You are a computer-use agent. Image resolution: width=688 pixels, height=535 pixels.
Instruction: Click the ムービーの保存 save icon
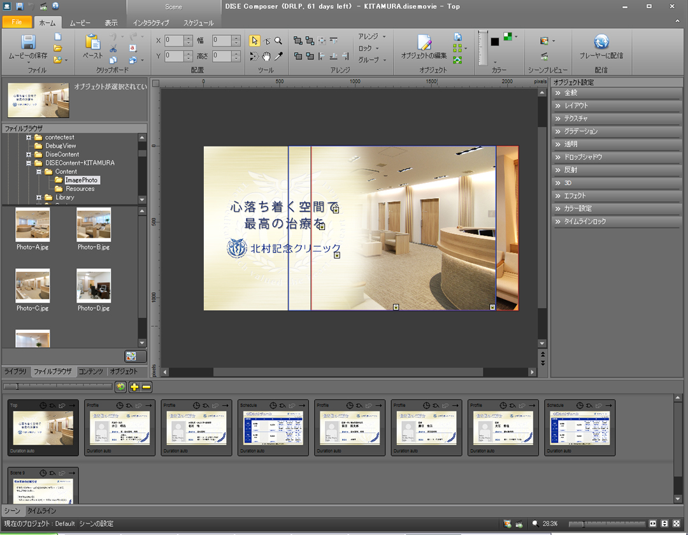29,43
